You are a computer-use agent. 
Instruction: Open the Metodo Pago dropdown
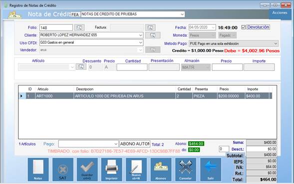(276, 44)
